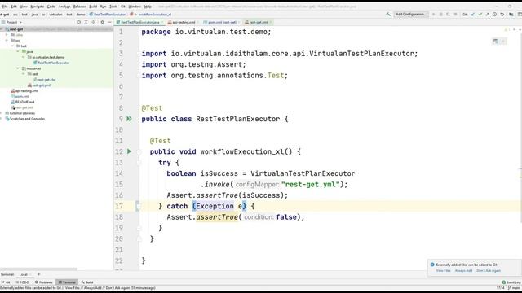Open the File menu
This screenshot has height=293, width=522.
pyautogui.click(x=5, y=7)
